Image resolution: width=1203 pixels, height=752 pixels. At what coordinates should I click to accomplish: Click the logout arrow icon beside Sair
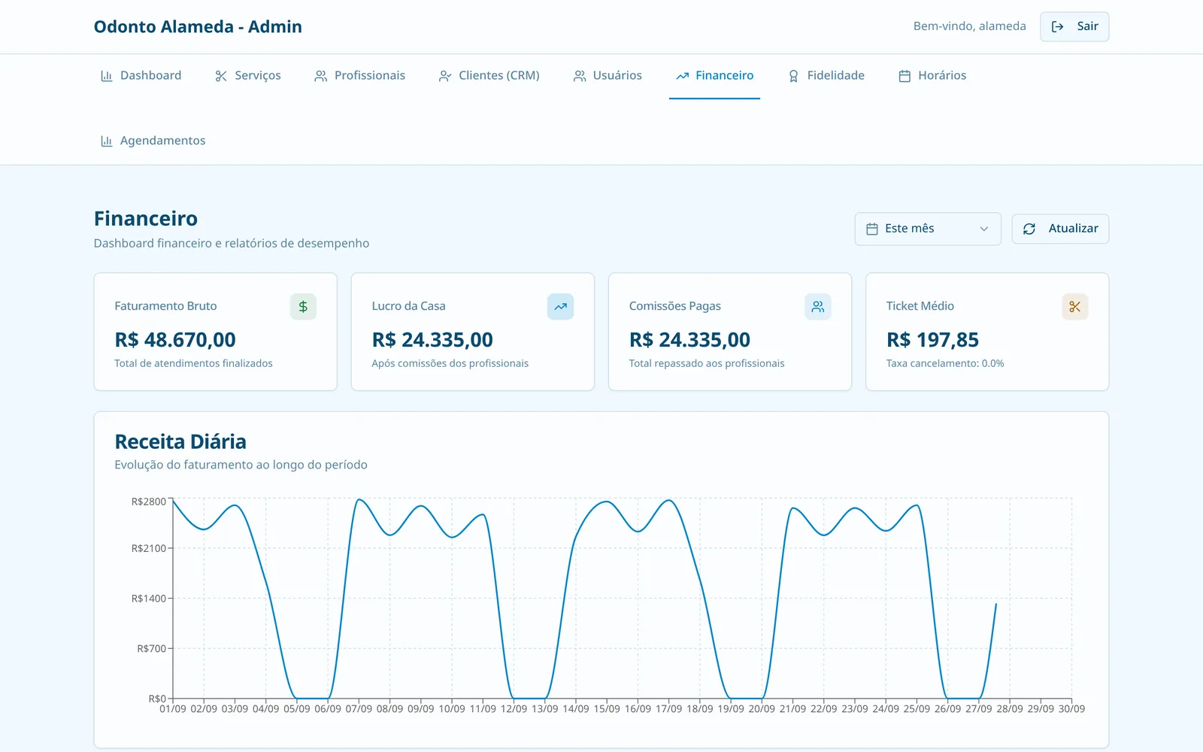1057,26
